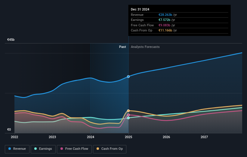Click the 'Earnings' row label in tooltip

tap(137, 20)
